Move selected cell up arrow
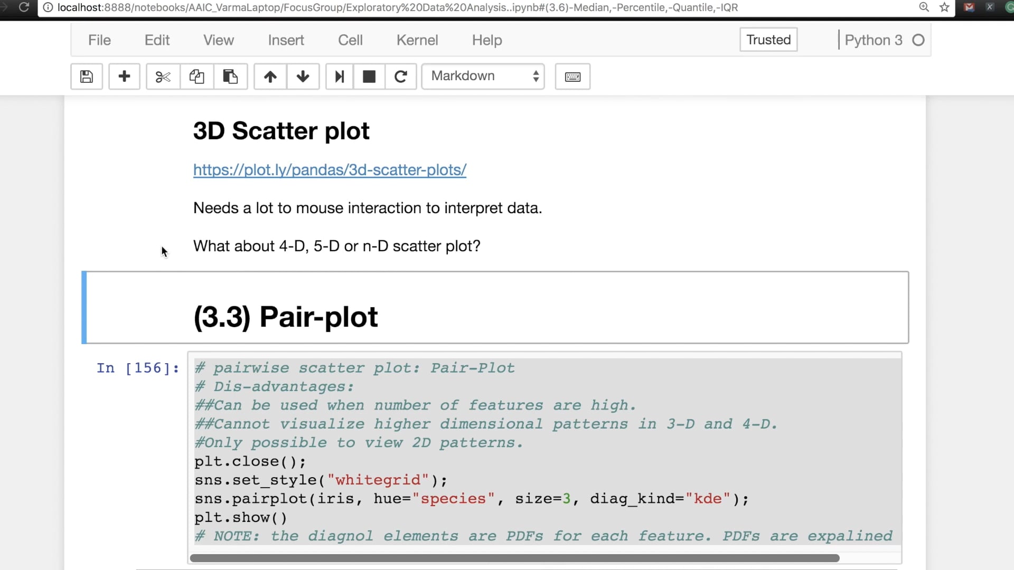1014x570 pixels. [270, 77]
